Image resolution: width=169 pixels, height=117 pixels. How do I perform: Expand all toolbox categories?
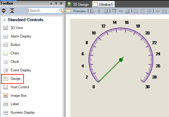click(x=4, y=11)
